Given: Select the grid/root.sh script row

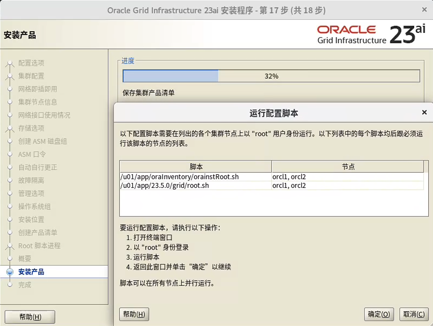Looking at the screenshot, I should pyautogui.click(x=165, y=185).
